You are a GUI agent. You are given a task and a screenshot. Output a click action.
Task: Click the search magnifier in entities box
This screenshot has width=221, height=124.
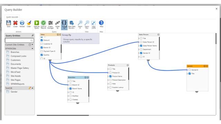pyautogui.click(x=31, y=41)
